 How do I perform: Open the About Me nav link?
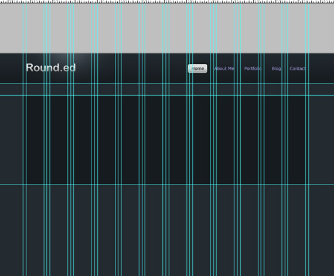pos(224,69)
